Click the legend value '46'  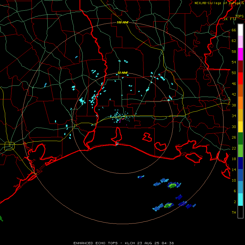234,84
